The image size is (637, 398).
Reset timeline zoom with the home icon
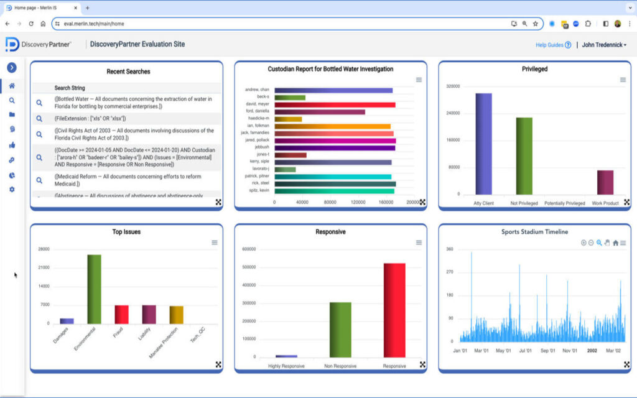pyautogui.click(x=615, y=243)
